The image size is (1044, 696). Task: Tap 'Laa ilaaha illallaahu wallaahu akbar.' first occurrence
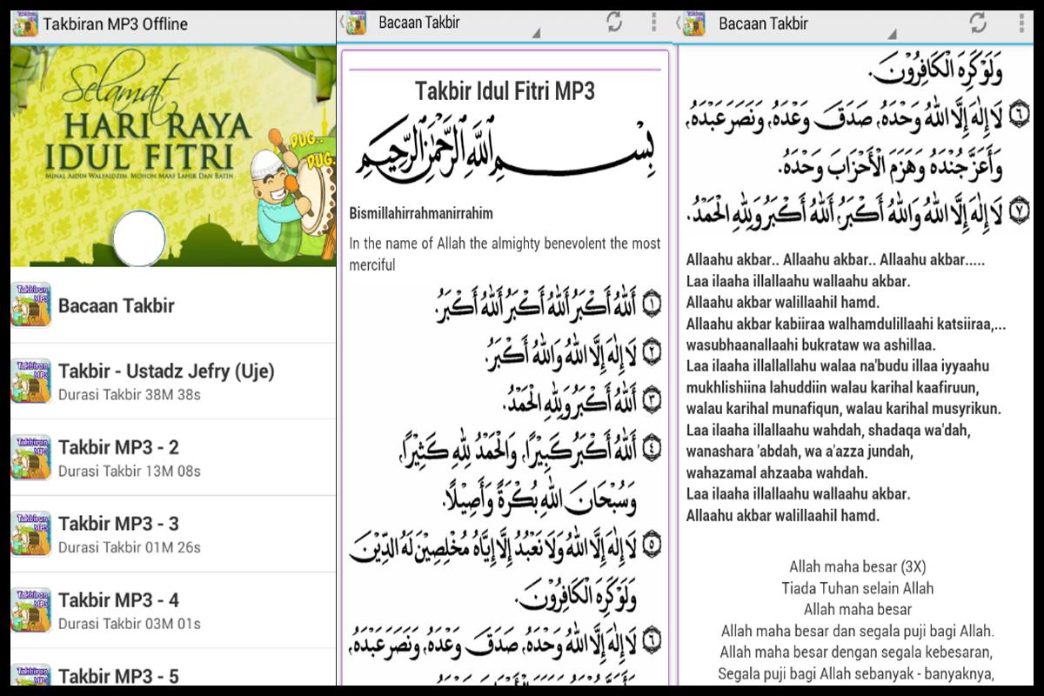(798, 281)
